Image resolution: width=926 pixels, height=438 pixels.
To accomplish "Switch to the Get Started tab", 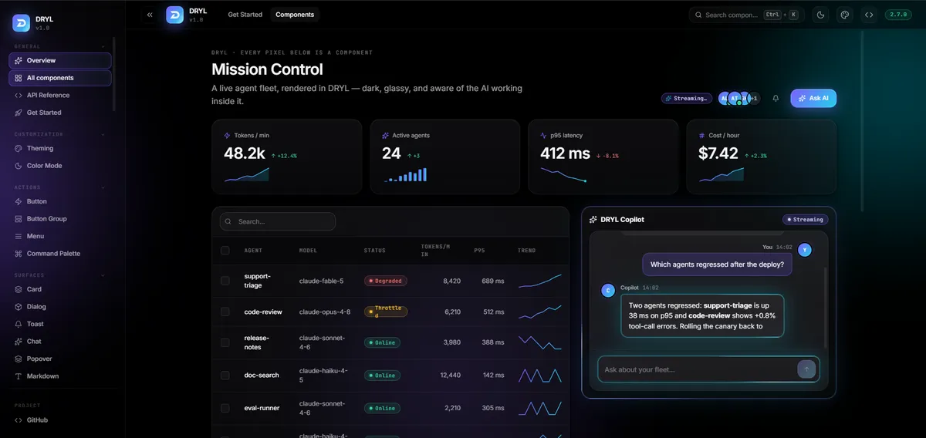I will (245, 15).
